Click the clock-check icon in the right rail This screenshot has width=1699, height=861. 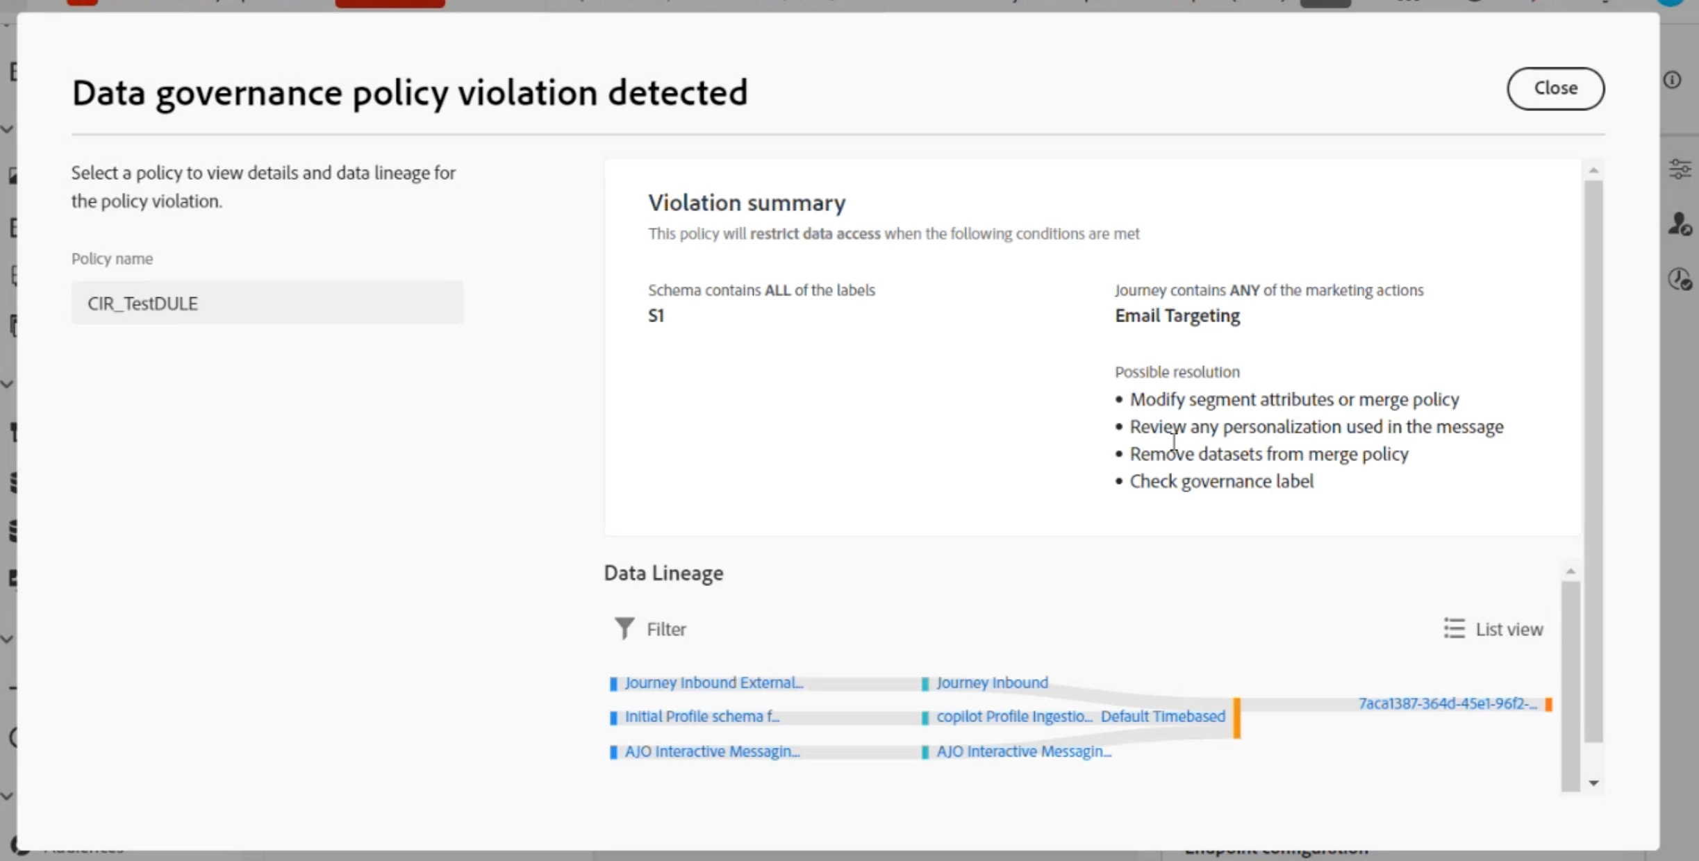1680,279
